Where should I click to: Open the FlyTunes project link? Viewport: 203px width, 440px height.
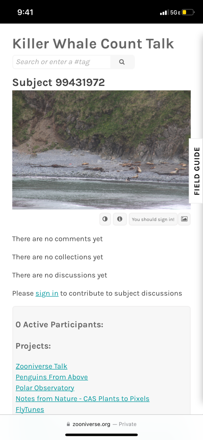[x=30, y=409]
